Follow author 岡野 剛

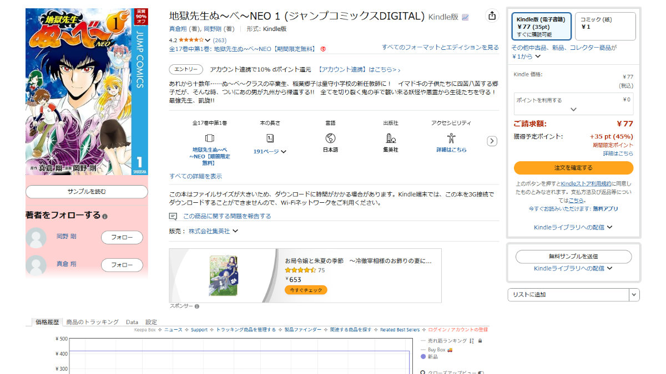[x=122, y=238]
